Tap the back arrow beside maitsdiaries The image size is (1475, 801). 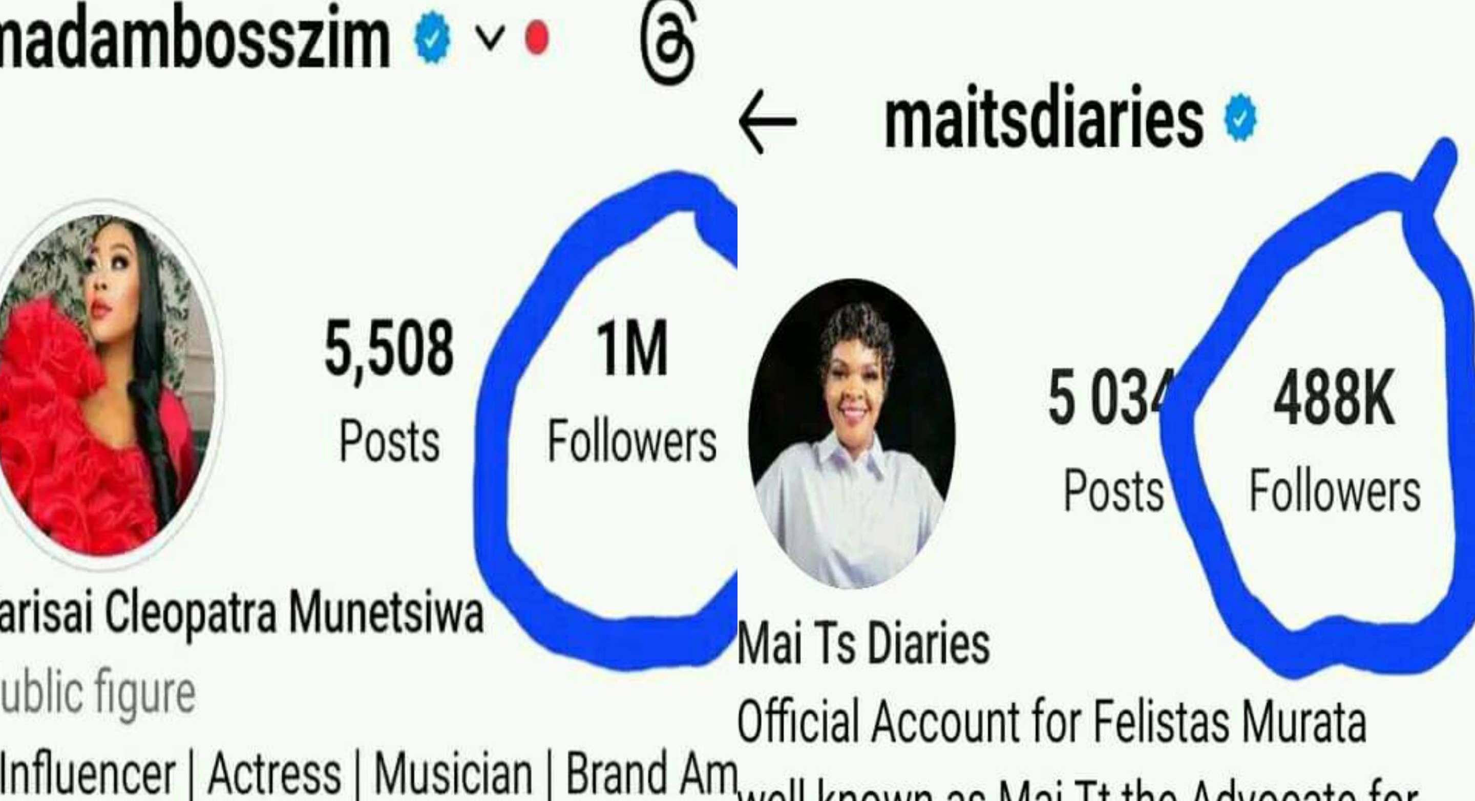click(x=767, y=121)
